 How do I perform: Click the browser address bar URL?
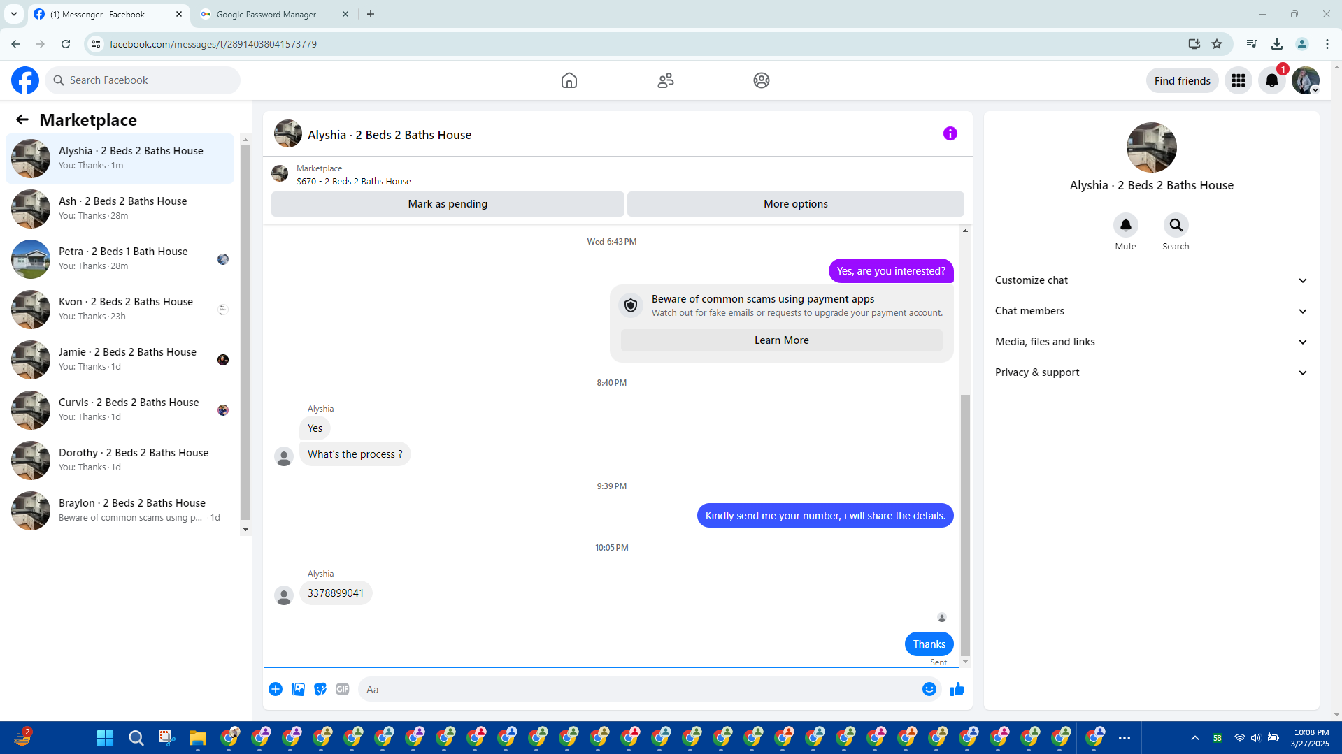[x=213, y=44]
